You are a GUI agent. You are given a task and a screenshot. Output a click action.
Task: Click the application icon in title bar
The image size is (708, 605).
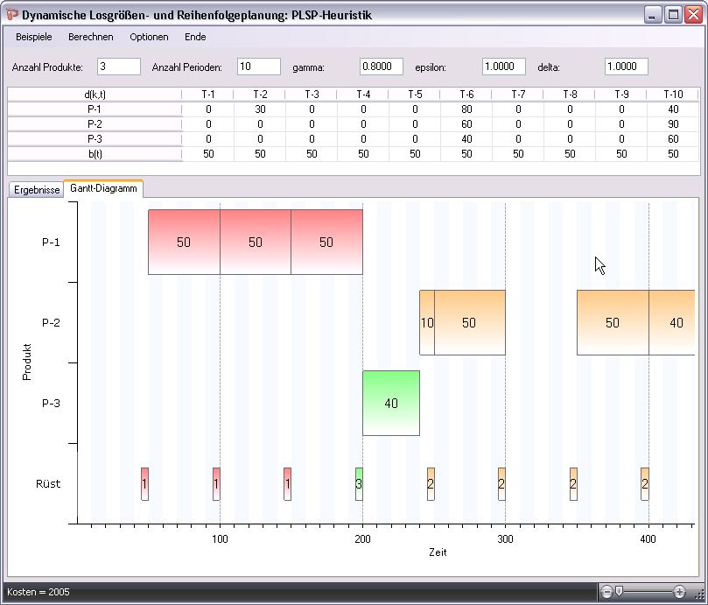pos(11,15)
